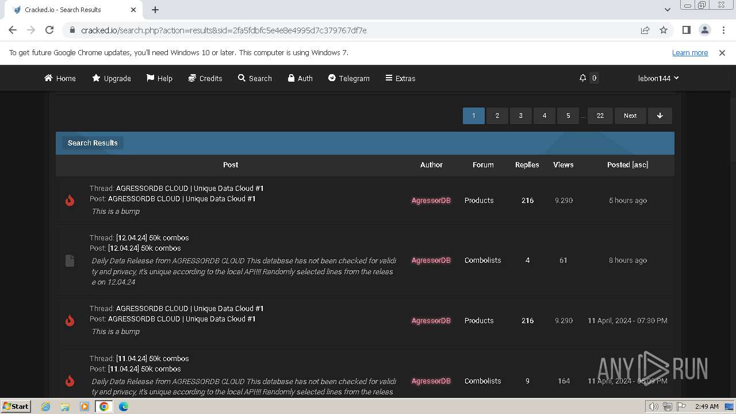The width and height of the screenshot is (736, 414).
Task: Open the Help nav item
Action: pyautogui.click(x=159, y=78)
